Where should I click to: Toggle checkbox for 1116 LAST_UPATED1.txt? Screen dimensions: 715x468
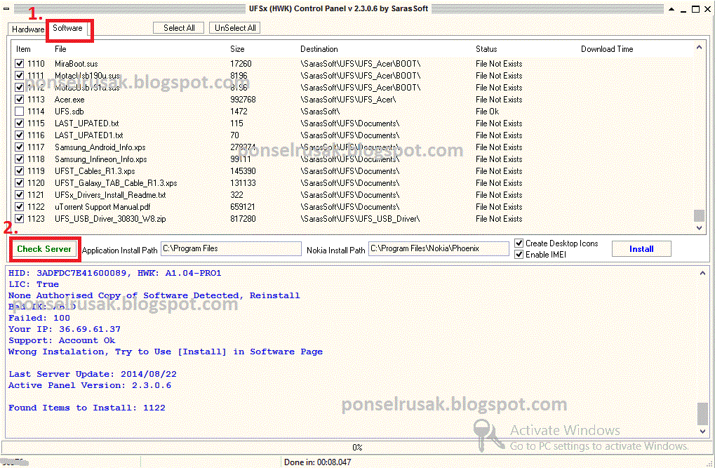click(x=19, y=135)
